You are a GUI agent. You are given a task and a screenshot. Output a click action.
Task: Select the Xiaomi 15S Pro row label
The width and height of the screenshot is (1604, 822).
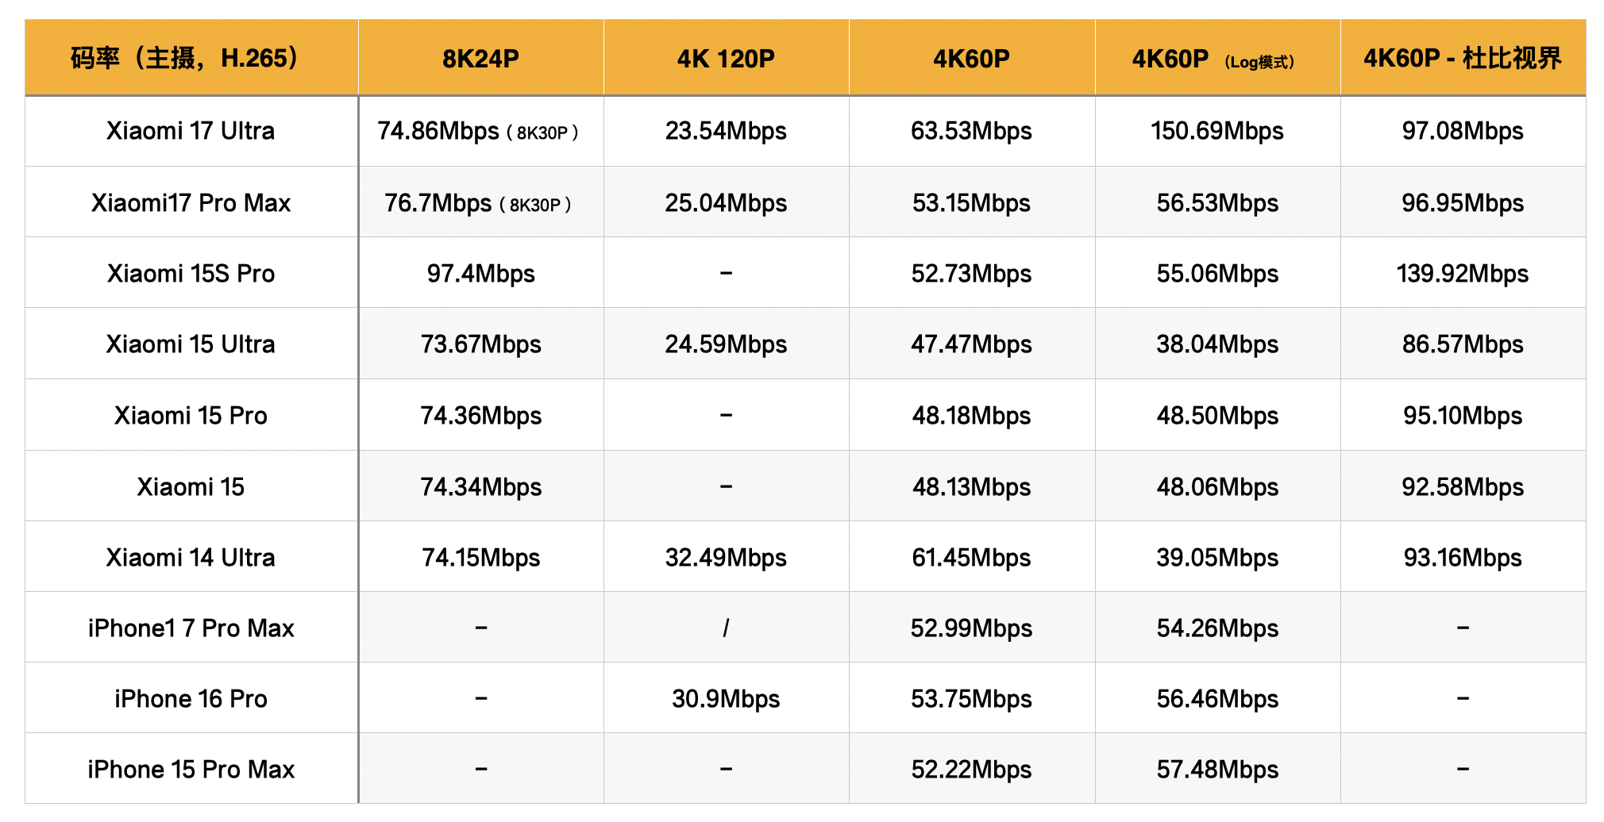point(191,273)
